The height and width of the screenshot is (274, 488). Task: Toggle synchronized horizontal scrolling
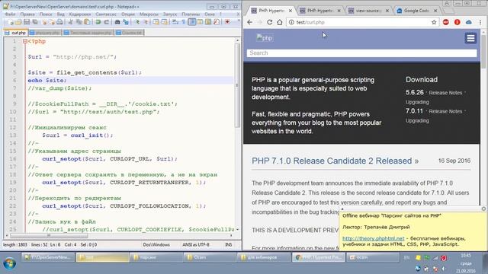click(165, 22)
